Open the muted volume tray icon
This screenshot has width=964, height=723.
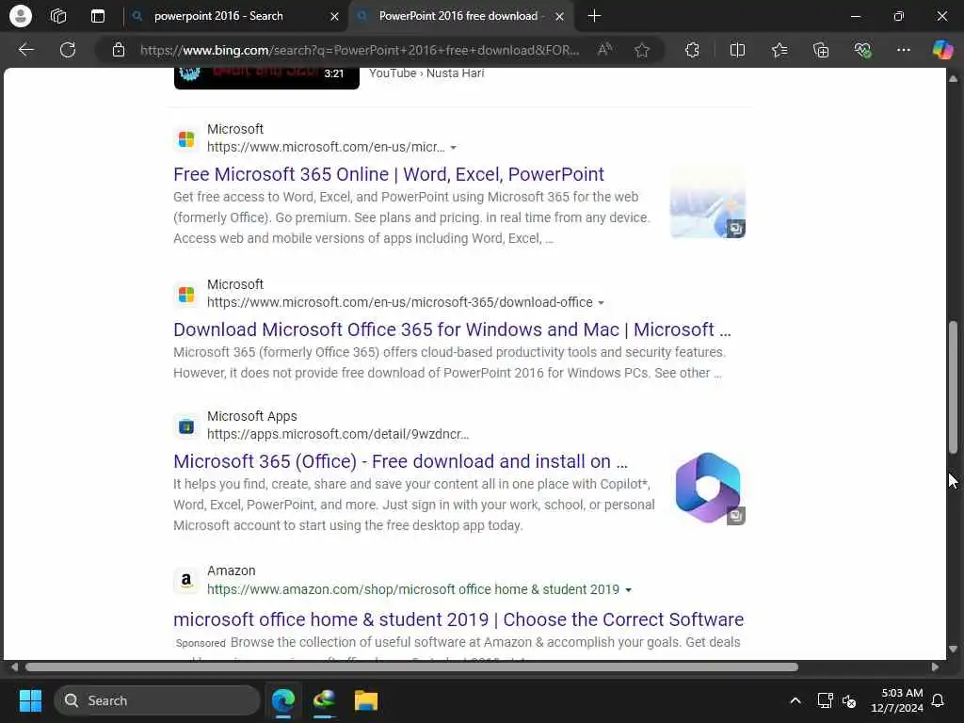click(849, 700)
